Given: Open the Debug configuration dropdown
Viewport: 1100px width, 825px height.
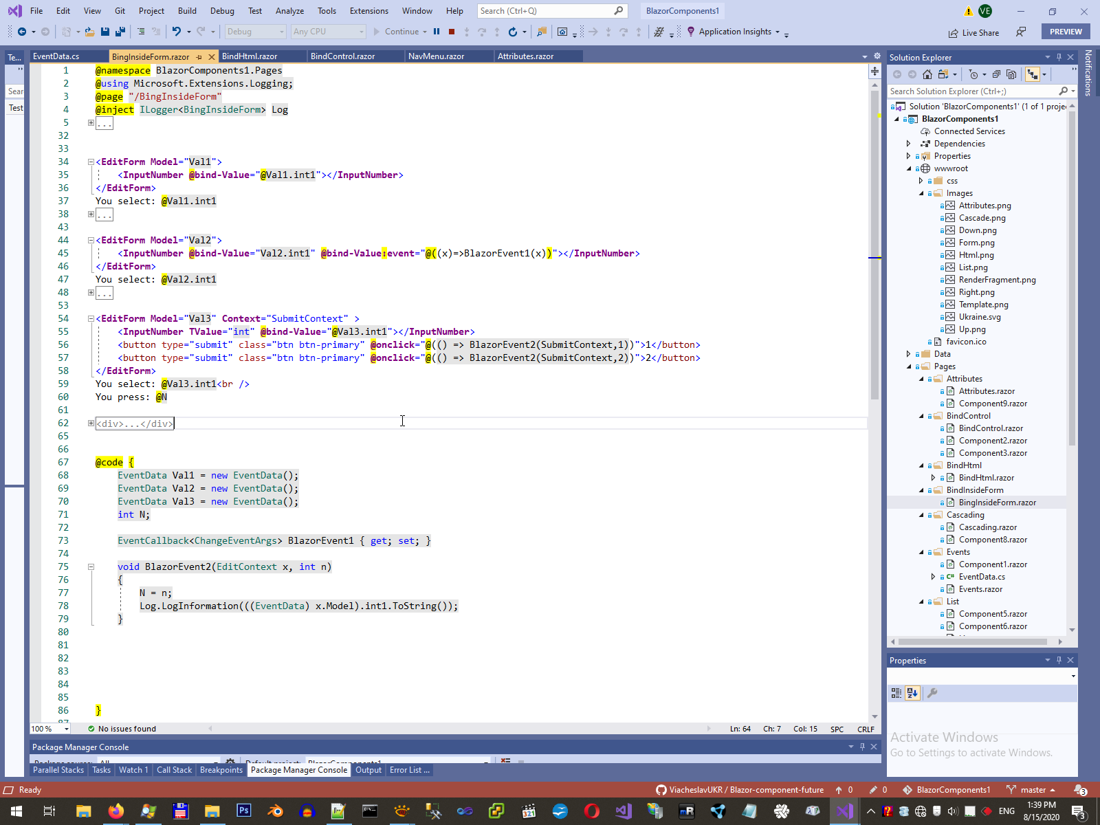Looking at the screenshot, I should [254, 32].
